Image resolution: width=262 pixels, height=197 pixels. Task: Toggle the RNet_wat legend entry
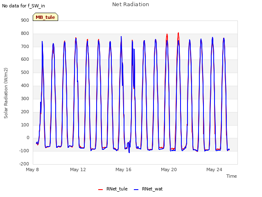[148, 189]
